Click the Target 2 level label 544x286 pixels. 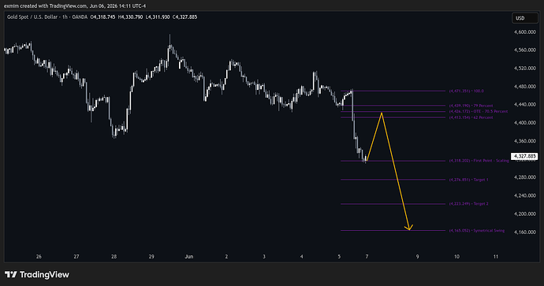pos(469,204)
